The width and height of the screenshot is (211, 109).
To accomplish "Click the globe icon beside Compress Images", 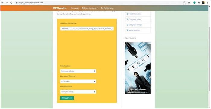I will pos(128,25).
